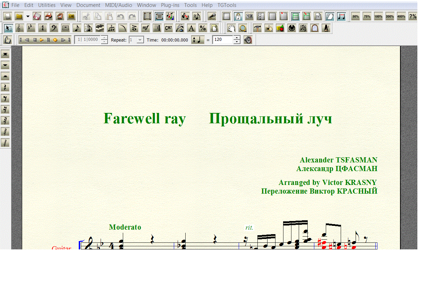This screenshot has height=283, width=442.
Task: Expand the Open file dropdown arrow
Action: 28,16
